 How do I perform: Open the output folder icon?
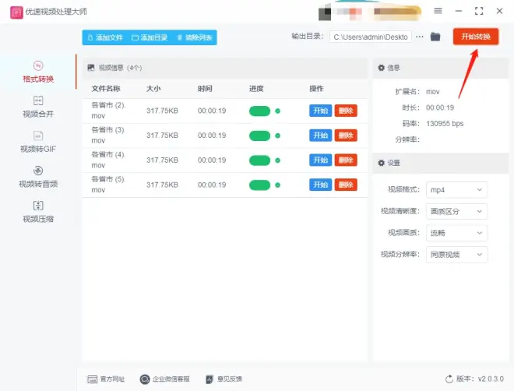435,37
